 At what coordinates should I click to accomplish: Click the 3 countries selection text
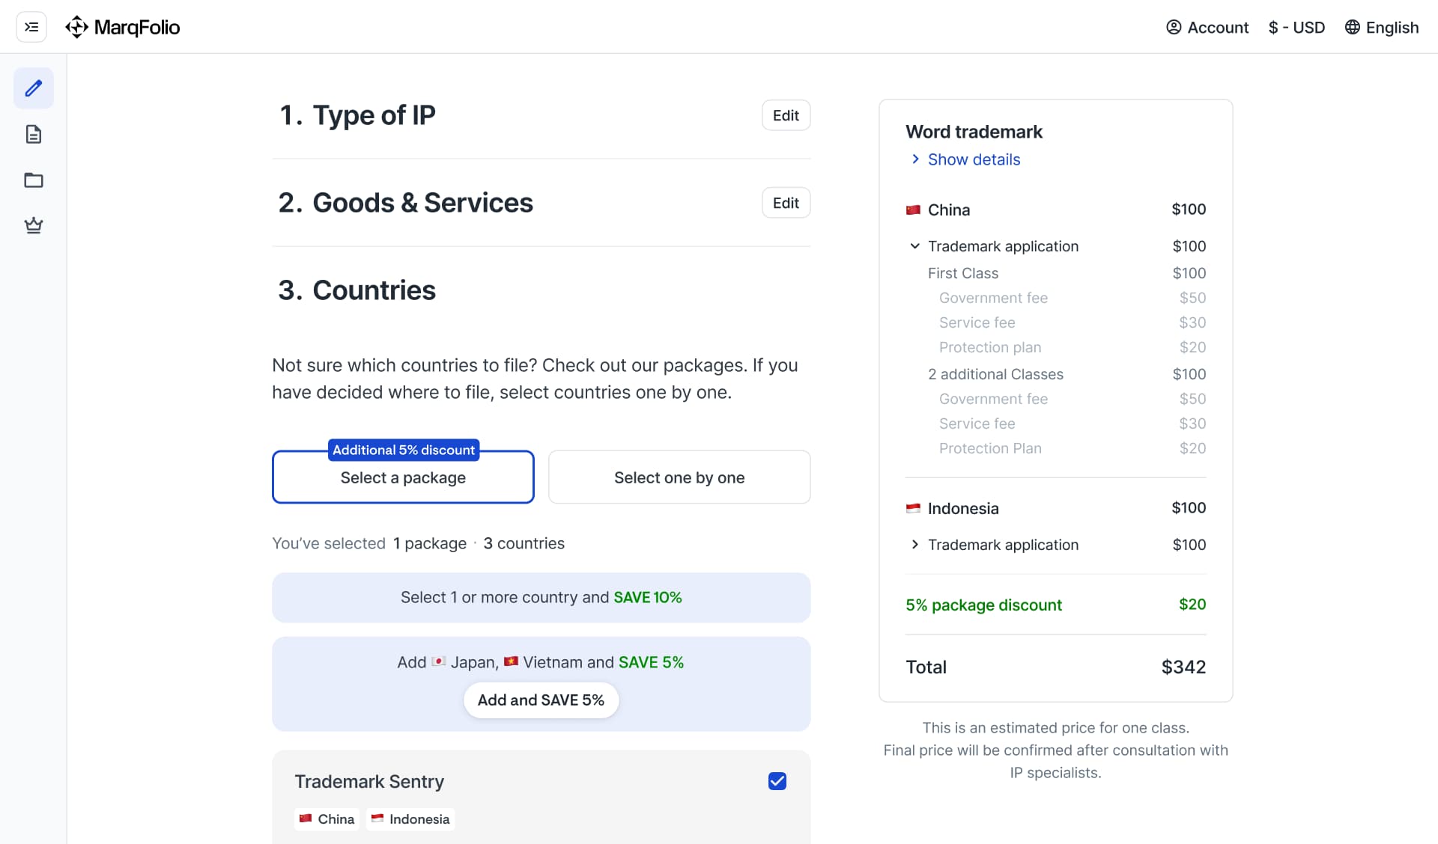click(524, 543)
